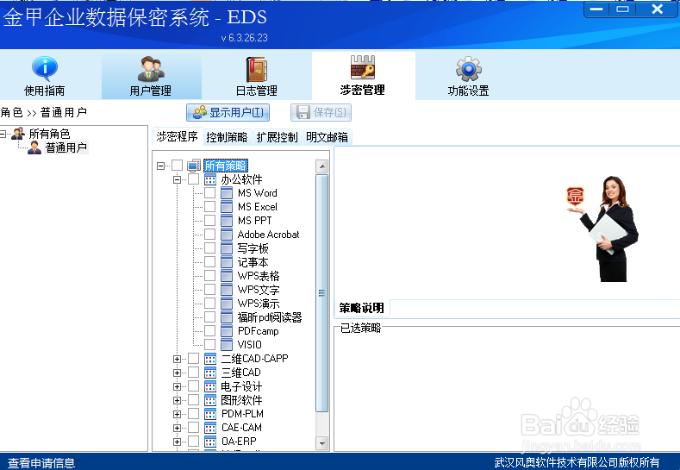Click the 福昕pdf阅读器 program icon
The height and width of the screenshot is (470, 680).
227,316
